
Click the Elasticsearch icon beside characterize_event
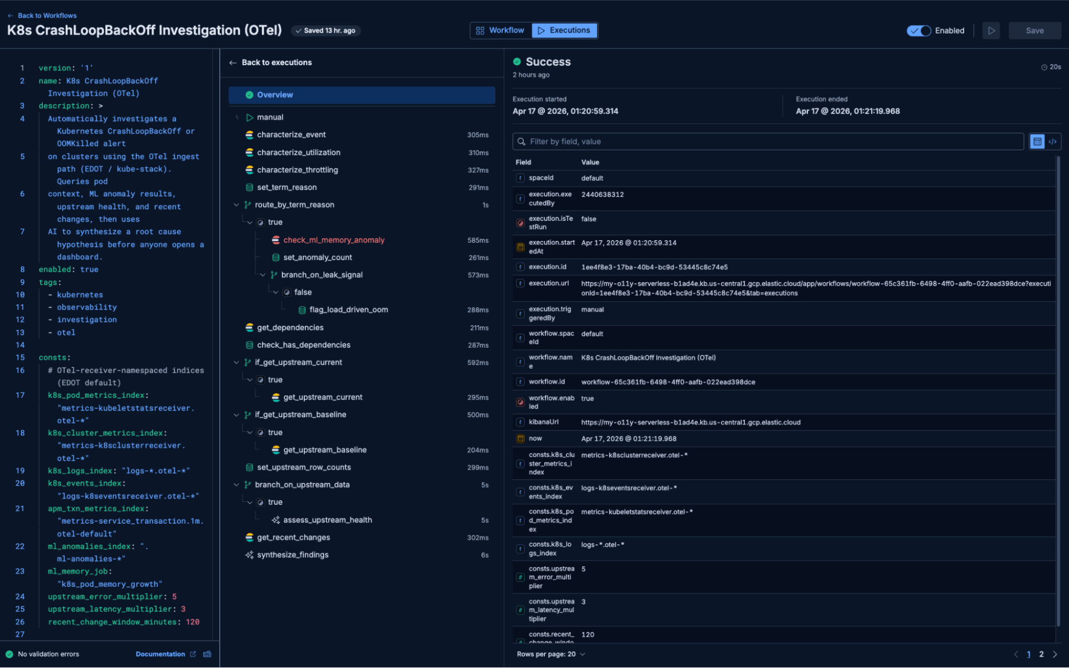click(x=250, y=135)
